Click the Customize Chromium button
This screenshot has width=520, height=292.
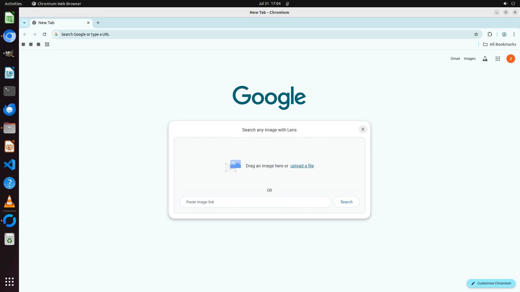pos(491,283)
